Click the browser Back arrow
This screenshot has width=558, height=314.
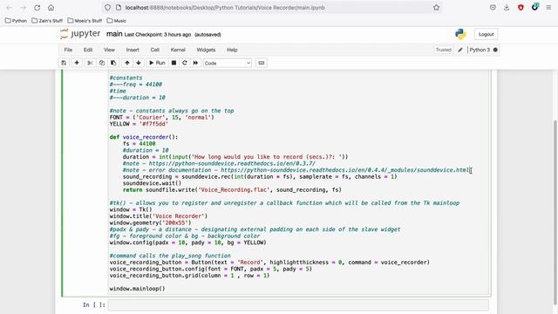(x=10, y=8)
